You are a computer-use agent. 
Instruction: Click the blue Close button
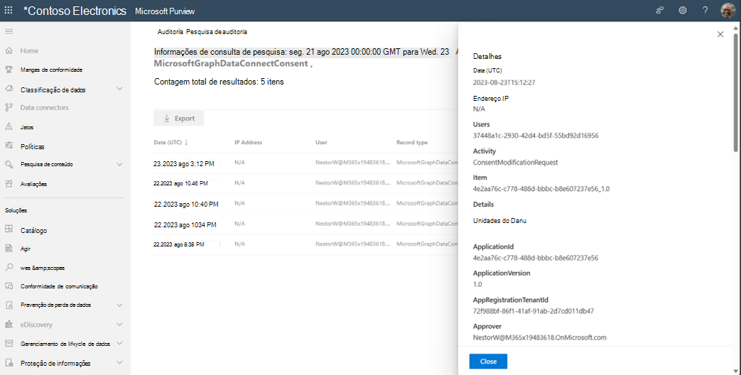[488, 362]
